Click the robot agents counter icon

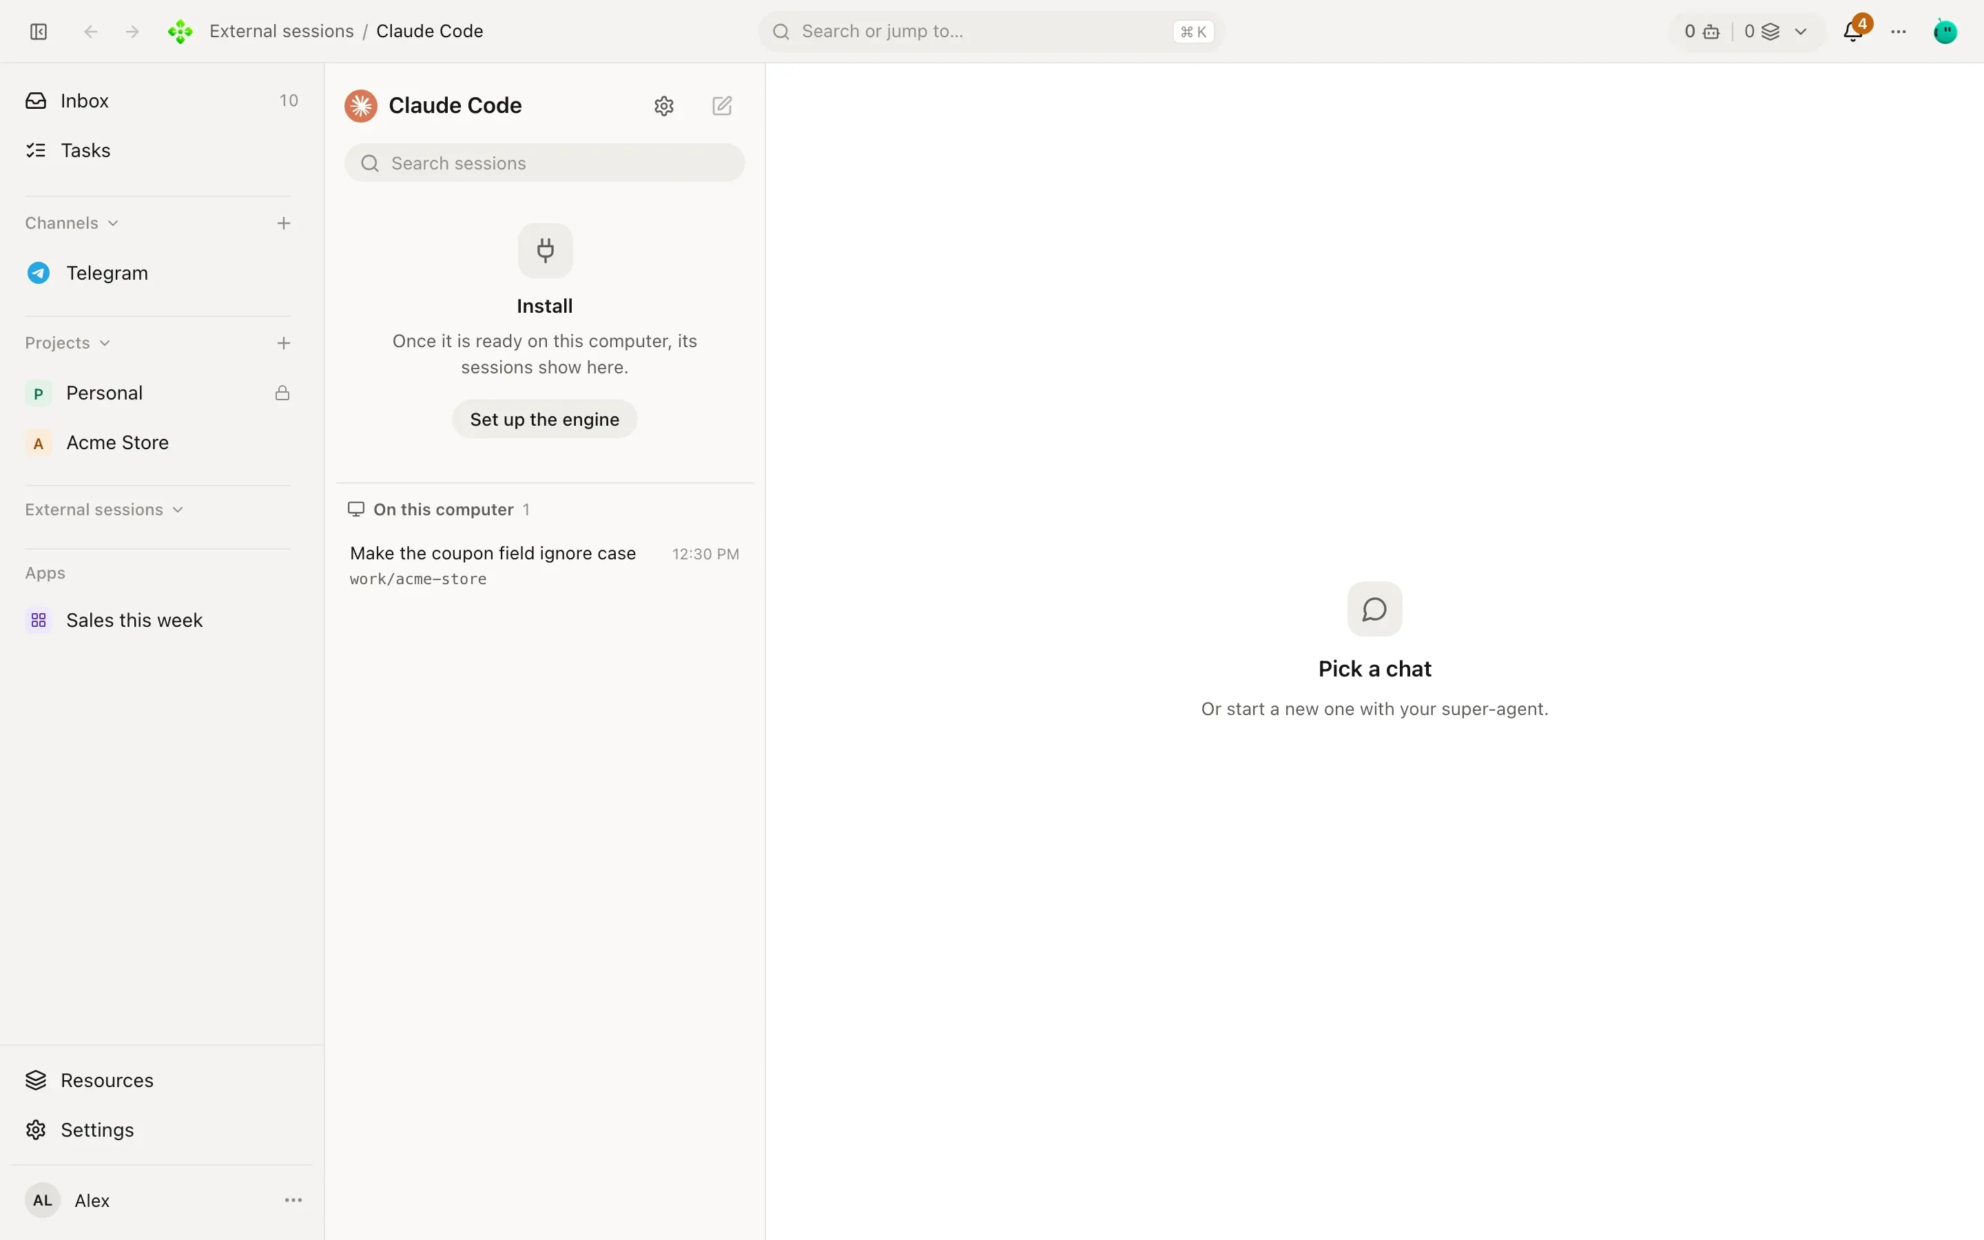pos(1711,32)
